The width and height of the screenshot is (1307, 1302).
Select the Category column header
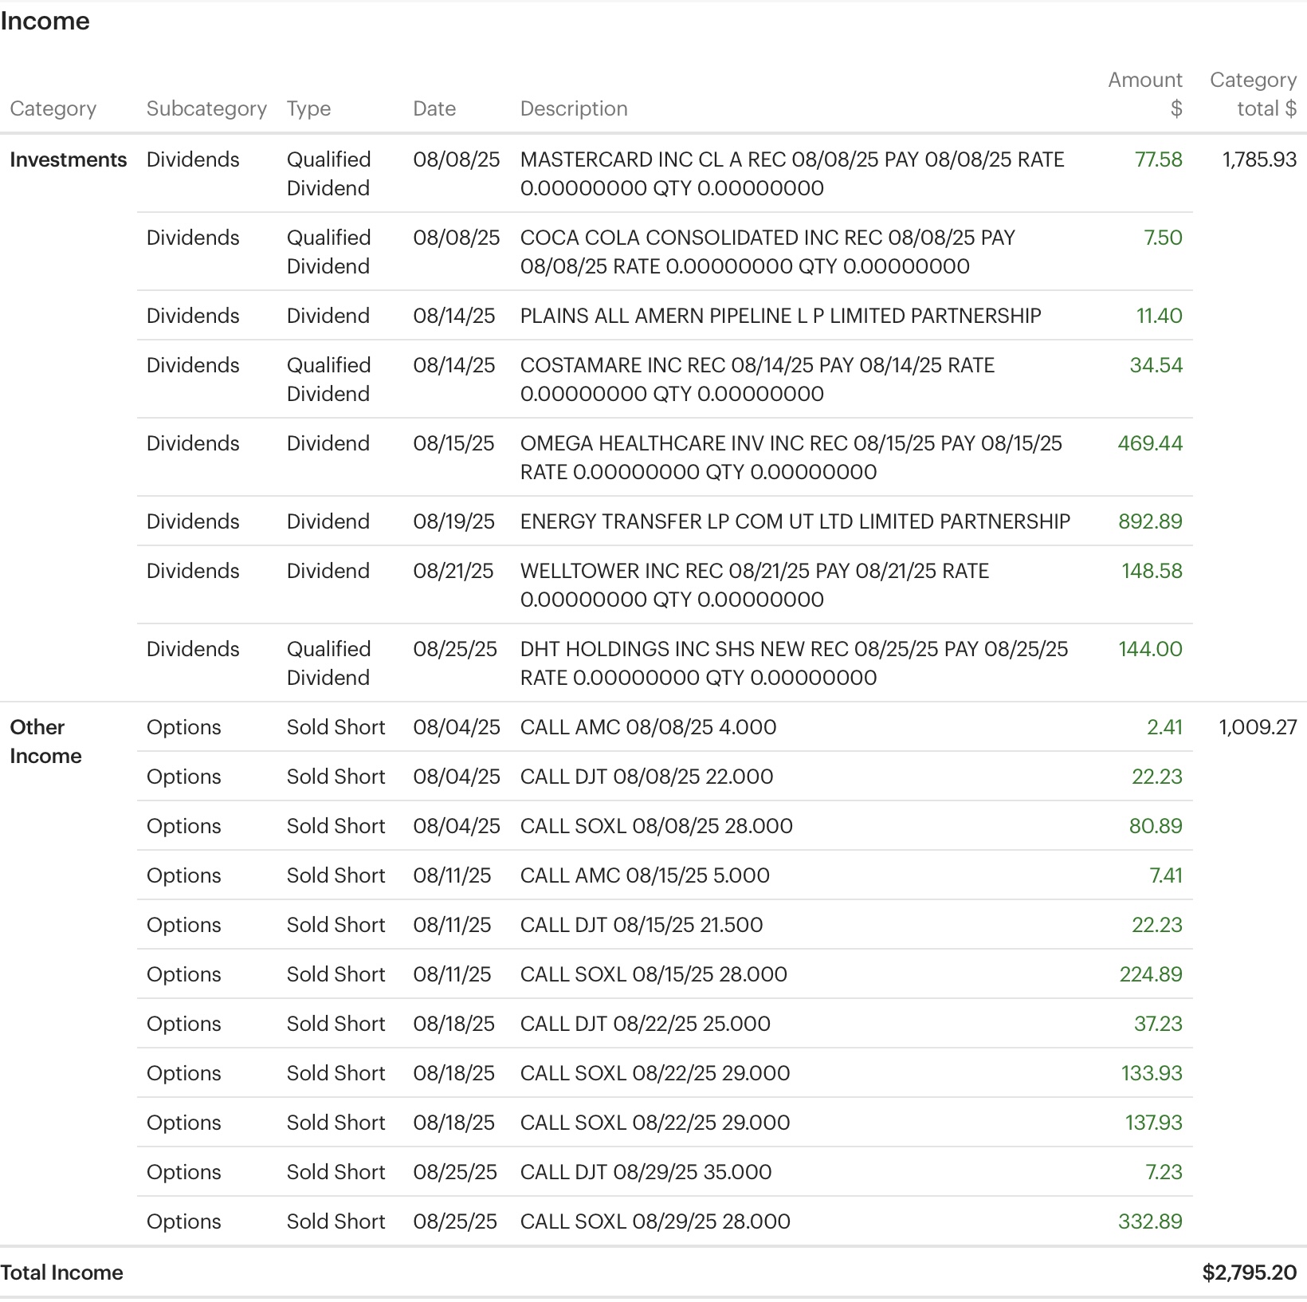click(53, 108)
